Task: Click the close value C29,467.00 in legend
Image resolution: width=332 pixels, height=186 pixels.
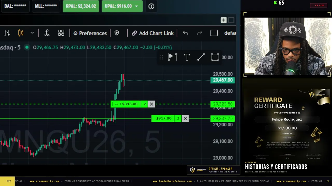Action: click(126, 48)
